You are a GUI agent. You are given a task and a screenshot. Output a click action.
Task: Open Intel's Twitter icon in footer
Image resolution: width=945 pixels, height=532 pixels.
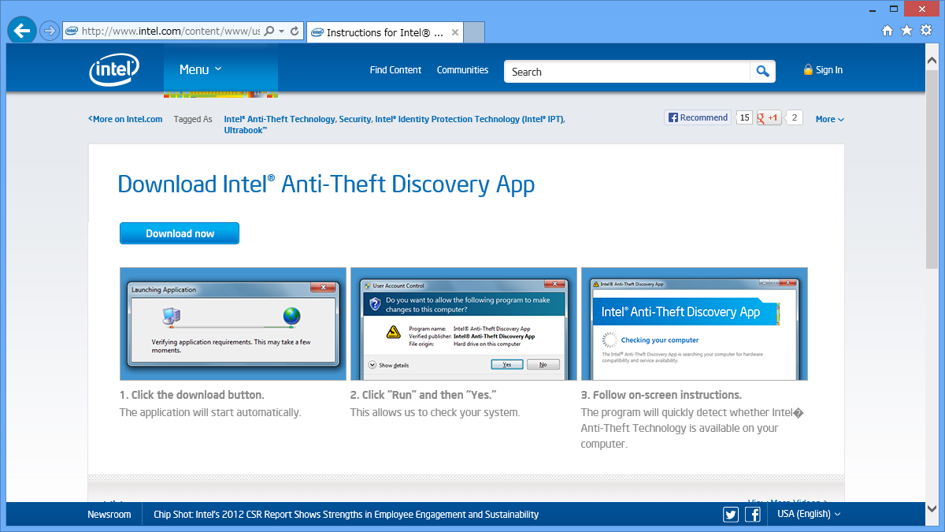coord(731,515)
